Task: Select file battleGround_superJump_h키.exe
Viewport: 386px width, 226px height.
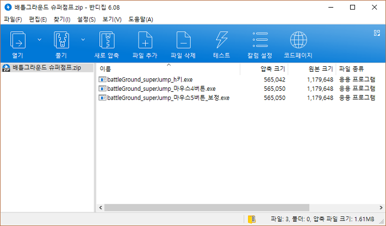Action: tap(150, 80)
